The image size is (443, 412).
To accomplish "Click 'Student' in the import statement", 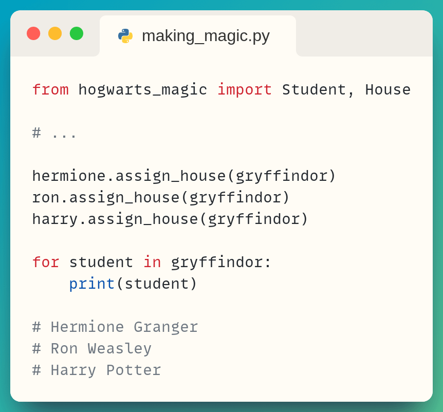I will coord(313,90).
